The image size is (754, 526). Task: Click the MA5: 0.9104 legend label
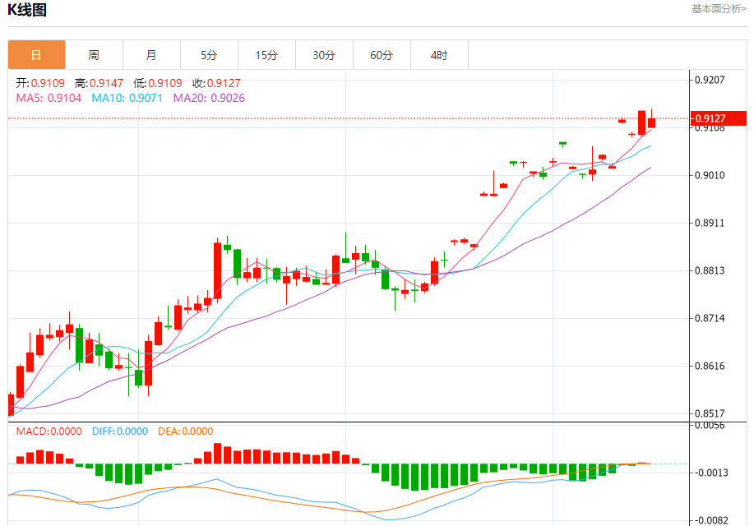49,98
